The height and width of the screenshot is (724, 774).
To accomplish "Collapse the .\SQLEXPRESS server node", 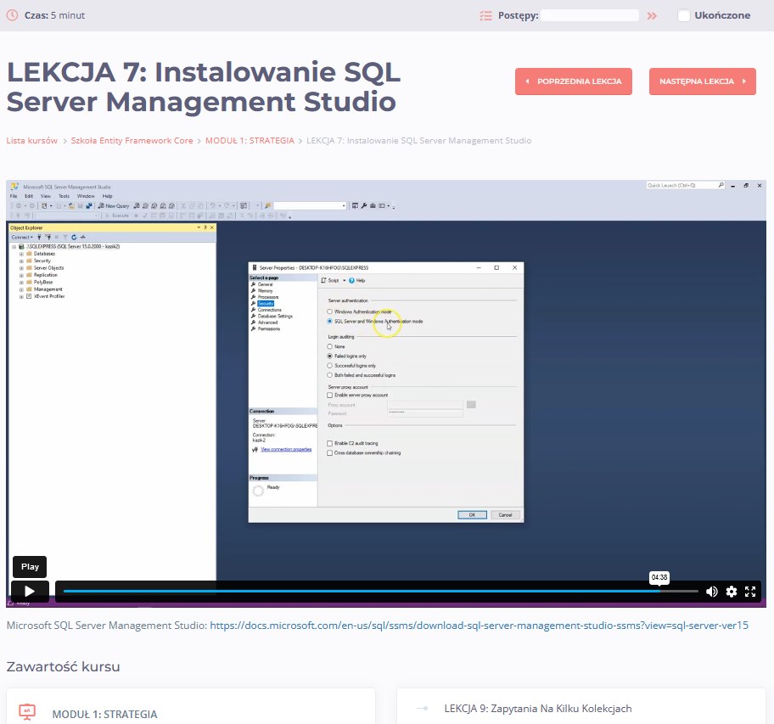I will [x=14, y=246].
